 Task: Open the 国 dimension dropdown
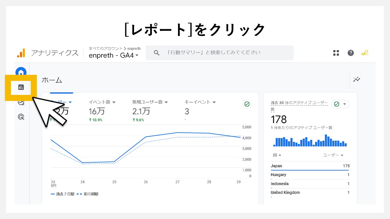[276, 155]
